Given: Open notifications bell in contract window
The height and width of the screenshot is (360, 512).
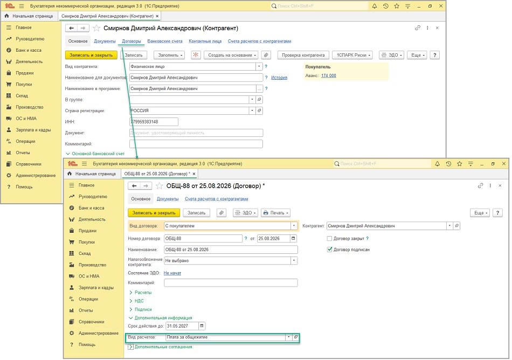Looking at the screenshot, I should tap(437, 164).
